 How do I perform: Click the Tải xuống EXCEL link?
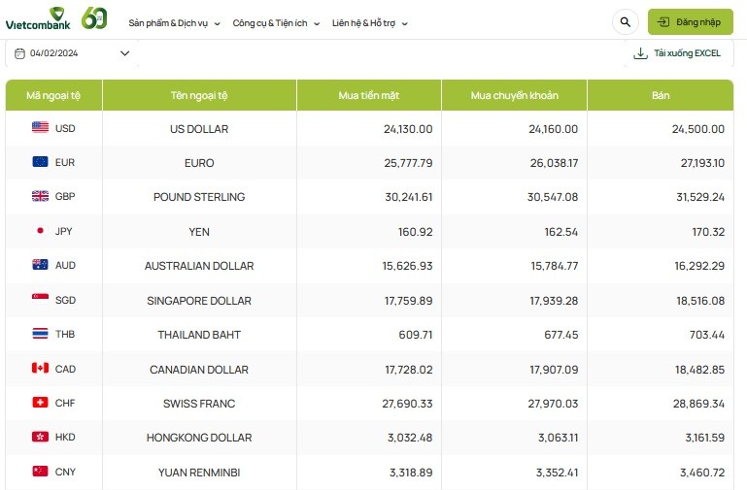click(x=687, y=53)
